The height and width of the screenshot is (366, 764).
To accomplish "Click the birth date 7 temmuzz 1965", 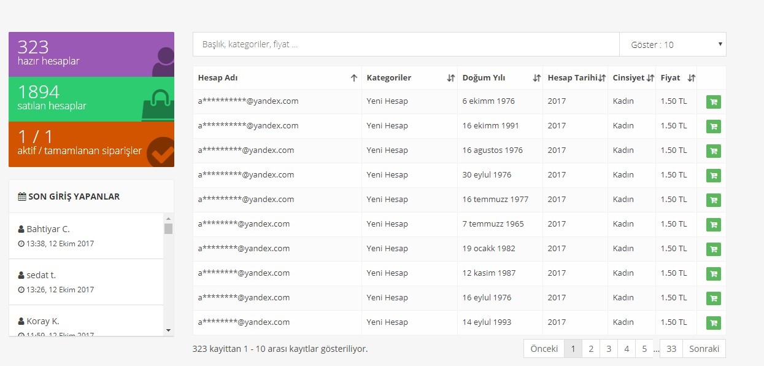I will 493,224.
